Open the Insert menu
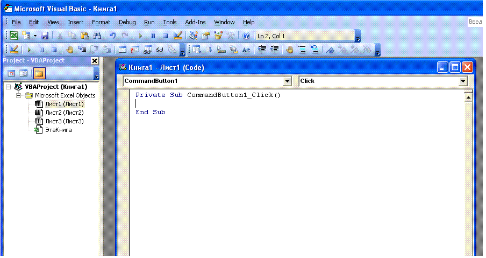The height and width of the screenshot is (258, 486). [75, 23]
